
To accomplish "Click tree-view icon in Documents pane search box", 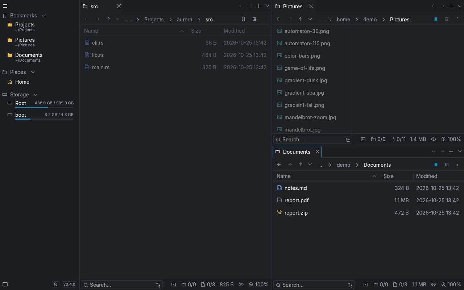I will [x=350, y=285].
